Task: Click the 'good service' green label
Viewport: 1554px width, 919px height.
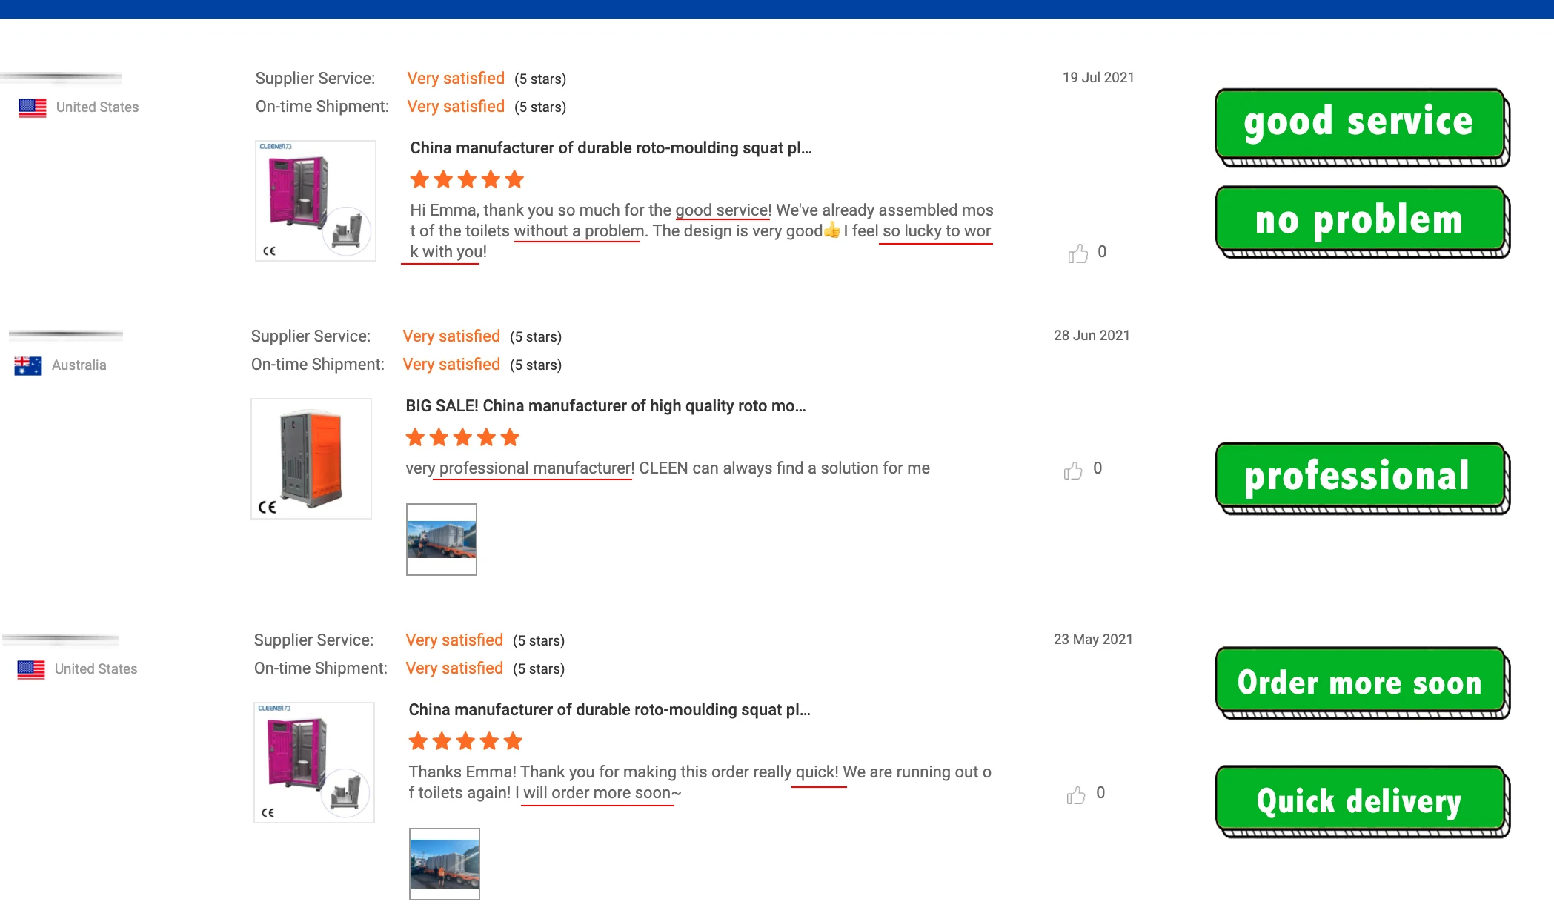Action: tap(1360, 123)
